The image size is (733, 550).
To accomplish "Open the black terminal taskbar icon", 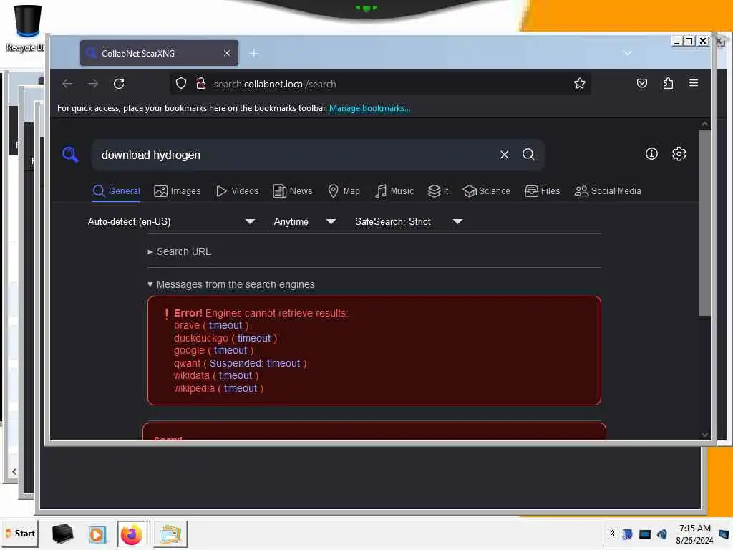I will [x=63, y=534].
